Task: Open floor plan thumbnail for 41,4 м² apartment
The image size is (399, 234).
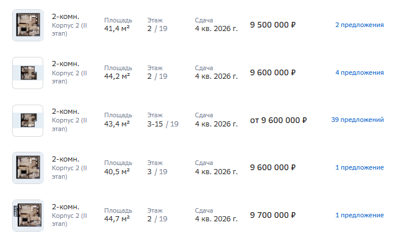Action: [28, 25]
